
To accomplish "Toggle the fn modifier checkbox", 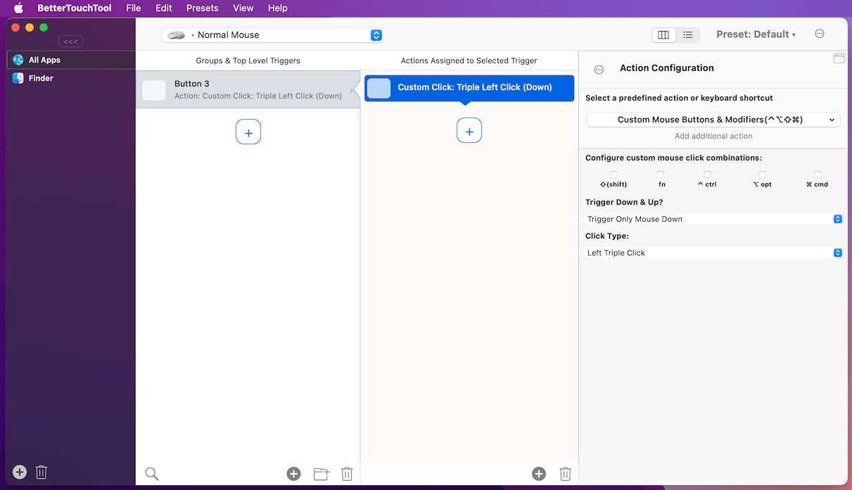I will coord(661,175).
